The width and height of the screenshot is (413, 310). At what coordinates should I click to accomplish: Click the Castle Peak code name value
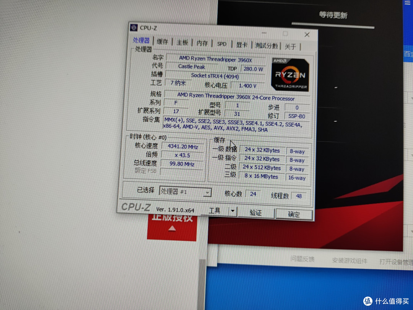coord(192,67)
